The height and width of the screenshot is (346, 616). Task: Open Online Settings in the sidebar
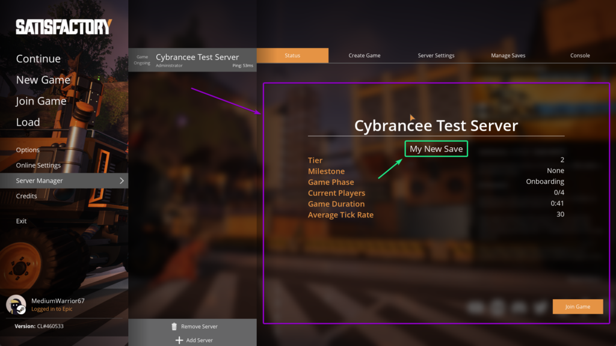point(38,165)
